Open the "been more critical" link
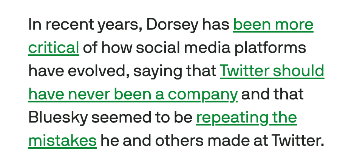This screenshot has height=165, width=357. 273,25
